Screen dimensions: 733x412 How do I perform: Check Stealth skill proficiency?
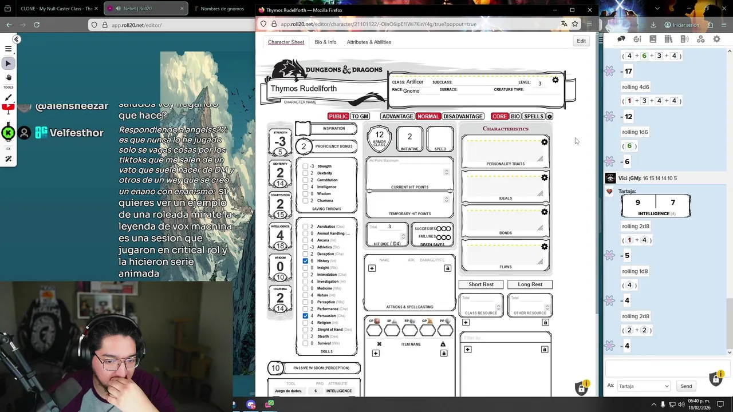click(305, 336)
